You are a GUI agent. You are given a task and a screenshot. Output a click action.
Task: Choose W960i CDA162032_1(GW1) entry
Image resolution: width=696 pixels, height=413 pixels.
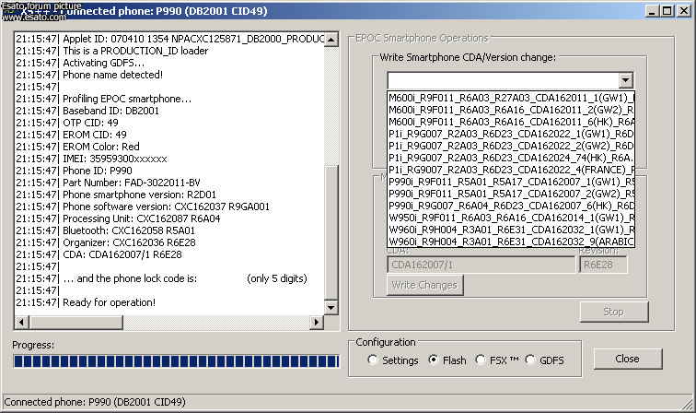coord(511,230)
